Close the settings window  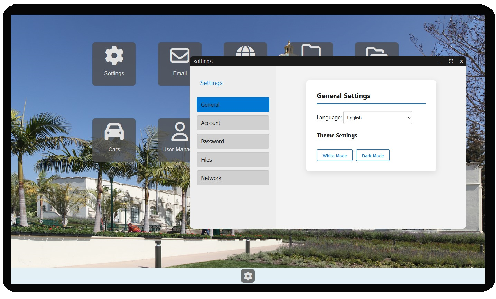461,61
